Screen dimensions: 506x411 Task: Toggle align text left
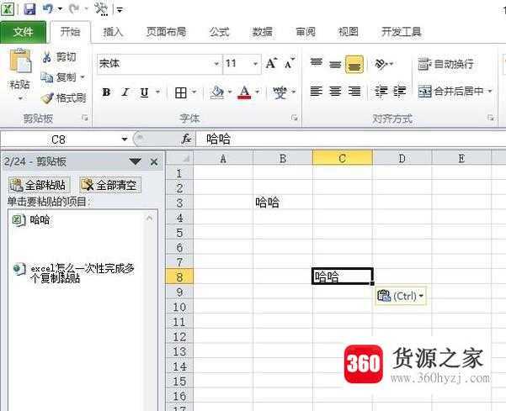click(317, 92)
